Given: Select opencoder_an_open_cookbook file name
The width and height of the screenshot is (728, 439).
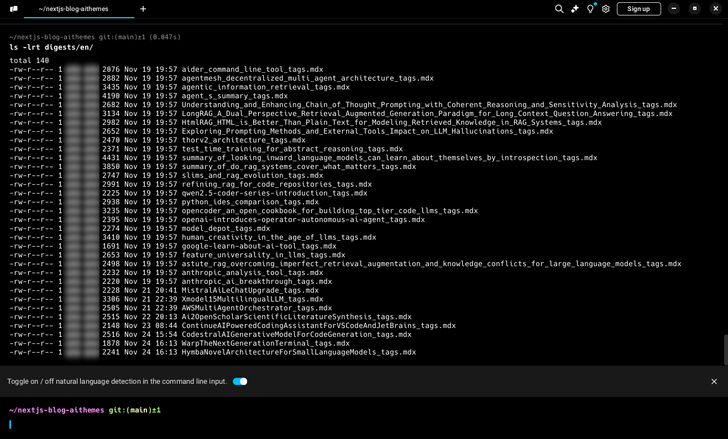Looking at the screenshot, I should click(330, 211).
